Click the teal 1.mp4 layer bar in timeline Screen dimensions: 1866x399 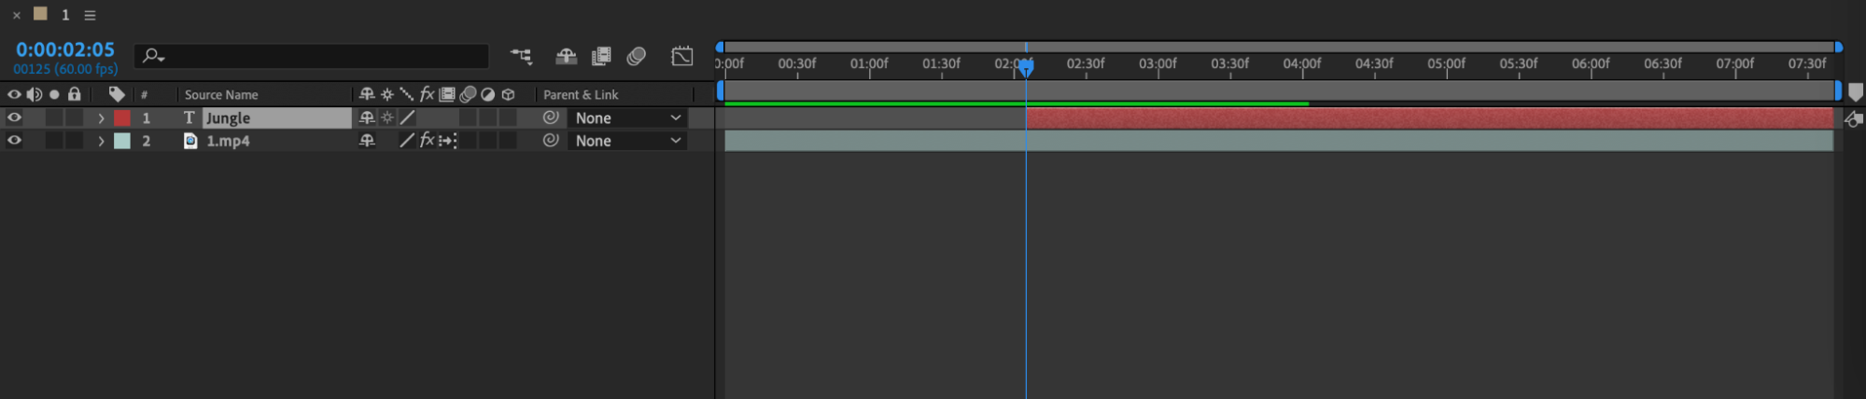point(1279,141)
